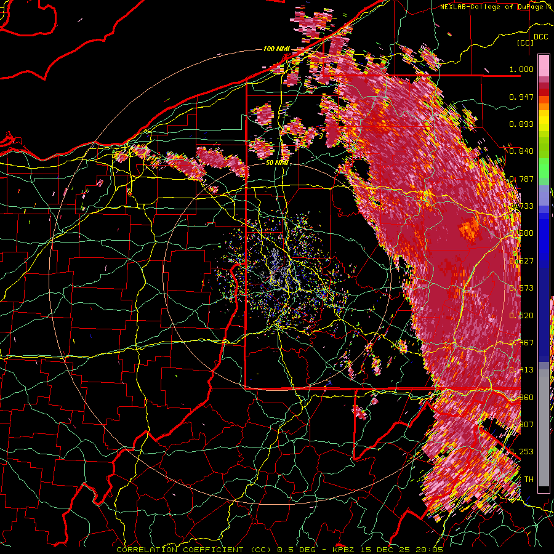The height and width of the screenshot is (554, 554).
Task: Click the 50 NMI range ring label
Action: tap(277, 163)
